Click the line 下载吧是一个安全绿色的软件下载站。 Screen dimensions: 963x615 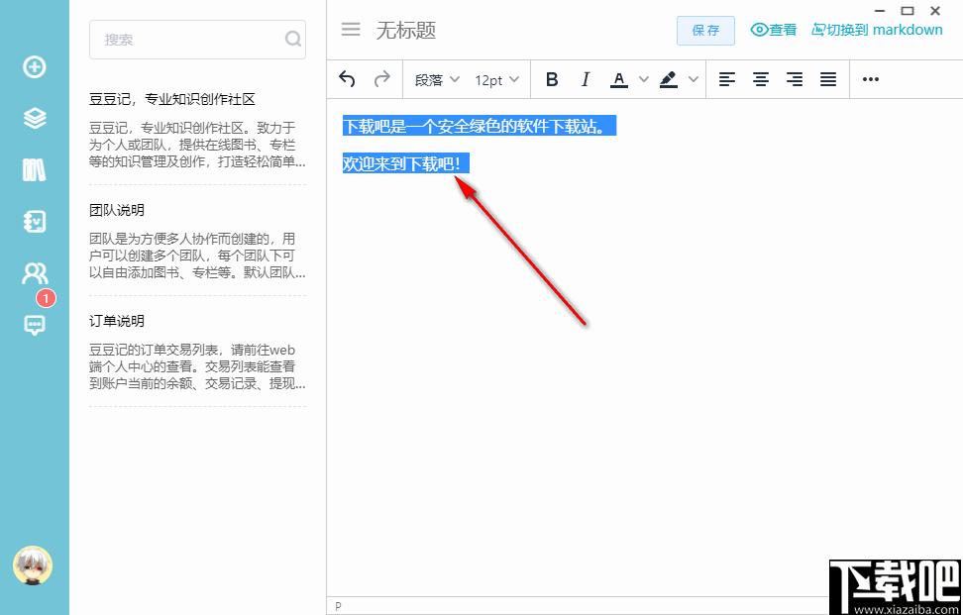(480, 127)
